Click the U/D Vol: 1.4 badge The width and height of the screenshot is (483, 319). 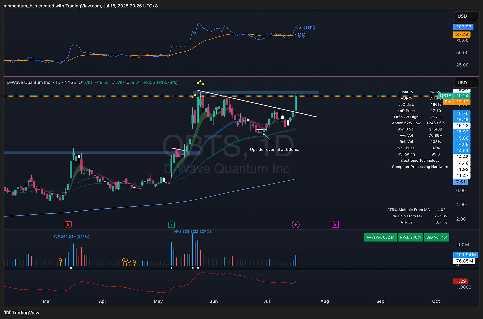coord(437,237)
